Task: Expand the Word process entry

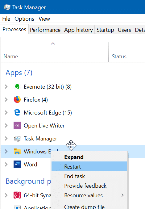Action: [6, 164]
